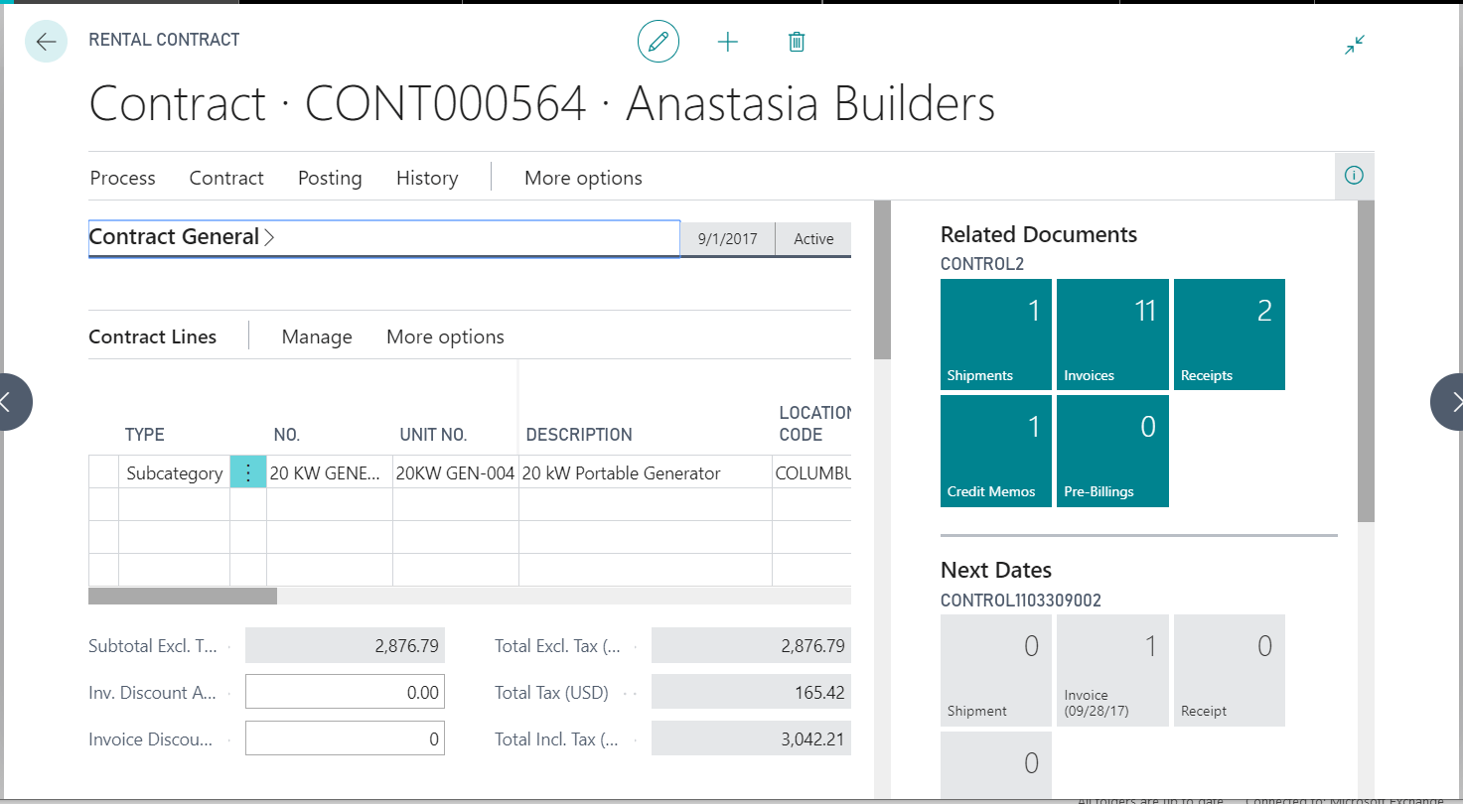Click the right edge panel arrow
Screen dimensions: 1463x804
click(1454, 401)
